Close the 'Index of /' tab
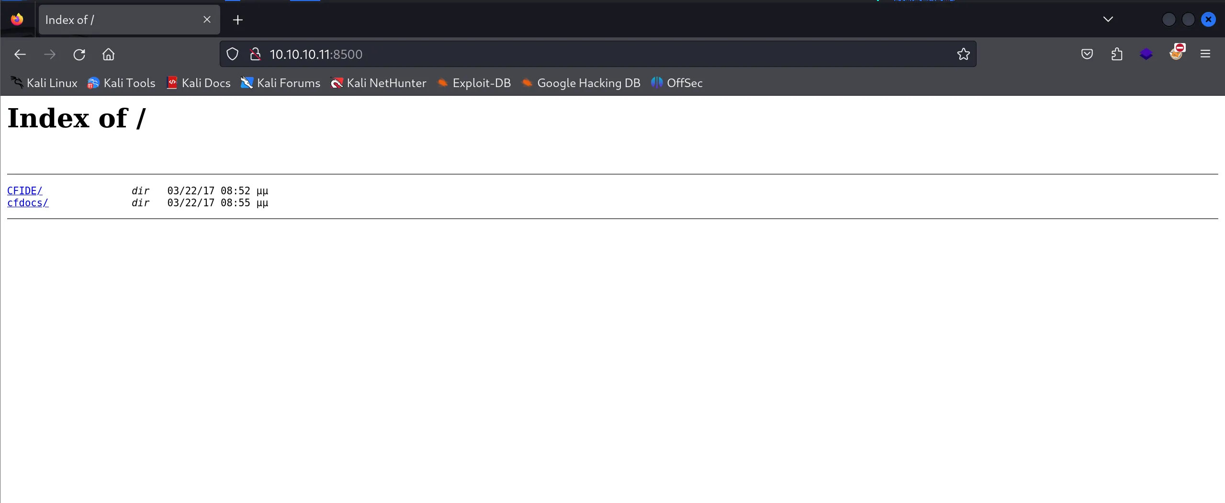This screenshot has width=1225, height=503. pyautogui.click(x=207, y=20)
